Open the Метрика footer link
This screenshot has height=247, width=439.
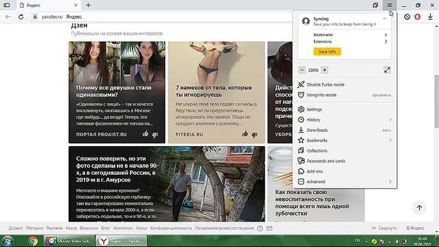click(35, 228)
